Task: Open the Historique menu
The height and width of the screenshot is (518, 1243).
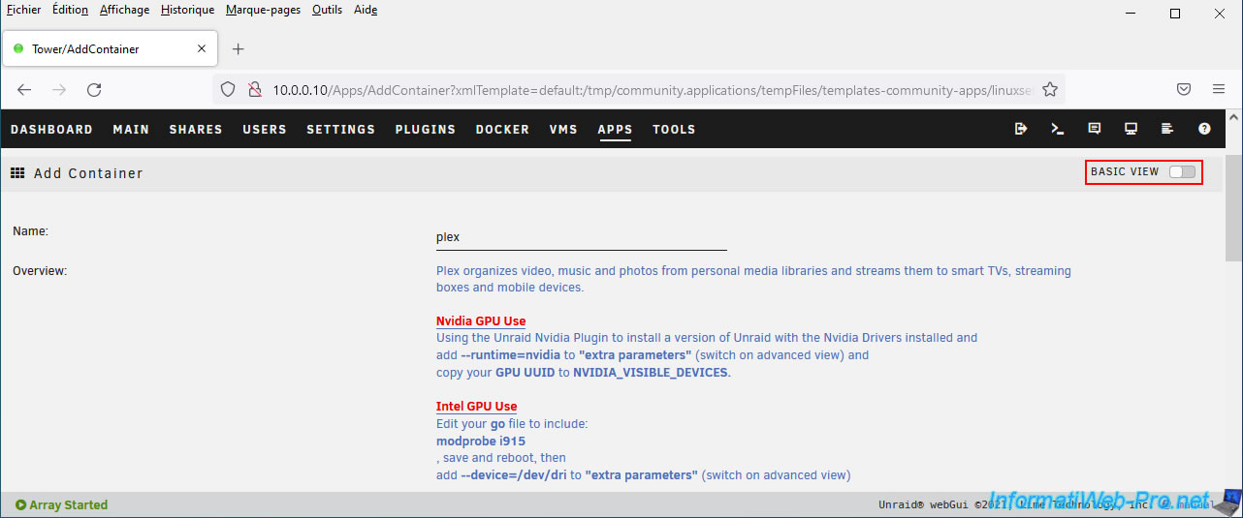Action: pos(187,10)
